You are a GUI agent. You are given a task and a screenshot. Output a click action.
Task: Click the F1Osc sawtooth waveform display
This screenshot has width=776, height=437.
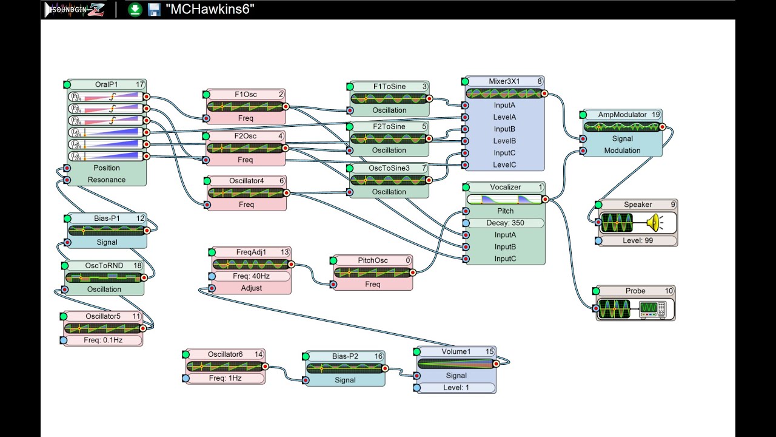(246, 106)
